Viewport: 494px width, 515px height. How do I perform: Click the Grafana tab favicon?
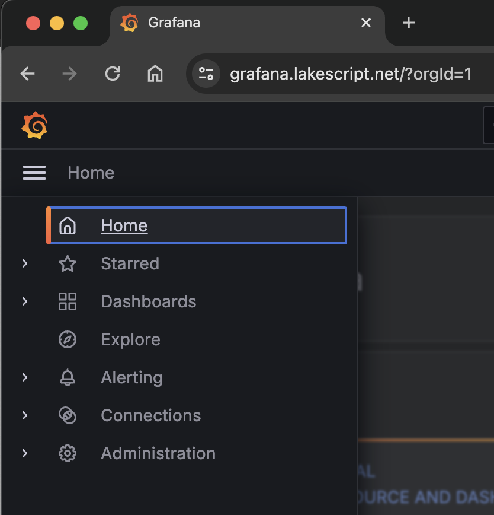click(130, 23)
